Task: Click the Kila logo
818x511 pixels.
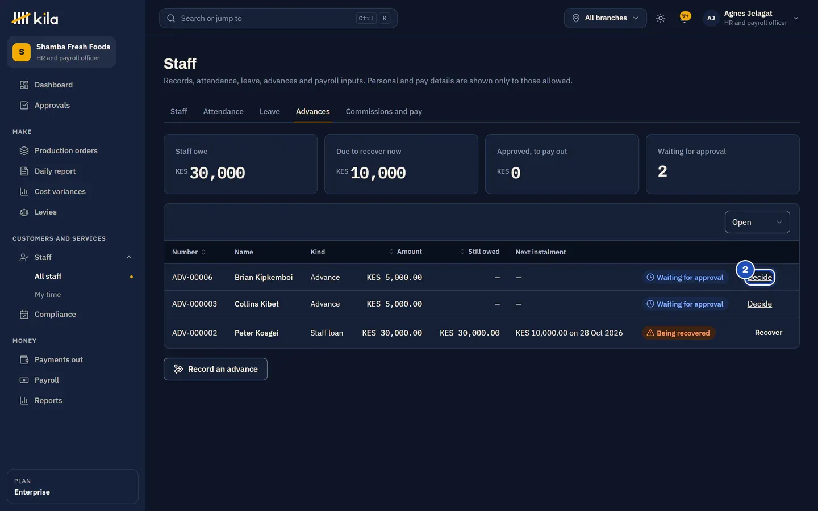Action: [35, 18]
